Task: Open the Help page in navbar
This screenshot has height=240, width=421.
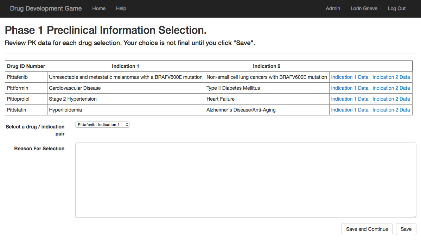Action: tap(121, 8)
